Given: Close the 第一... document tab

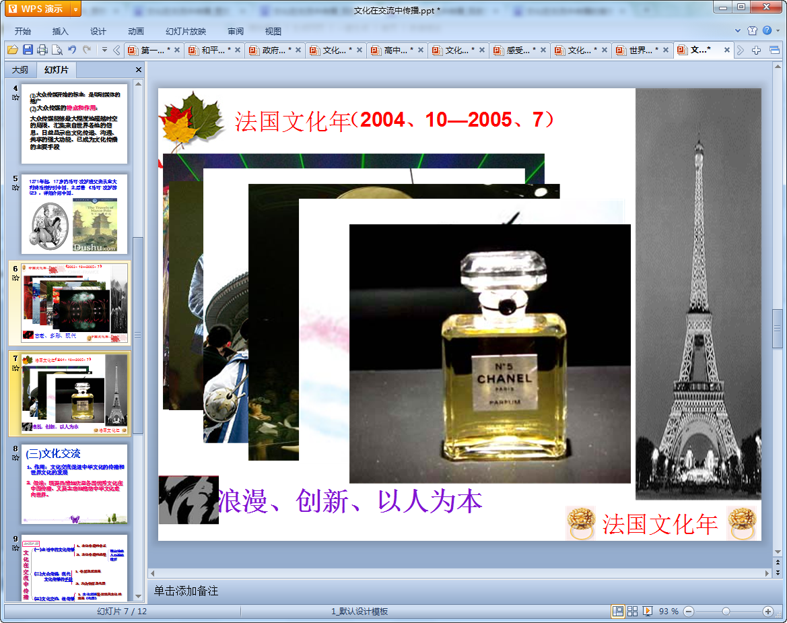Looking at the screenshot, I should 176,50.
